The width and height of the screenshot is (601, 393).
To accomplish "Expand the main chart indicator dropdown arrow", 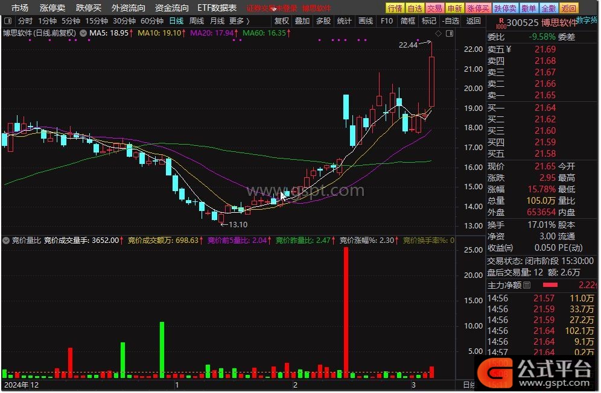I will pyautogui.click(x=83, y=33).
